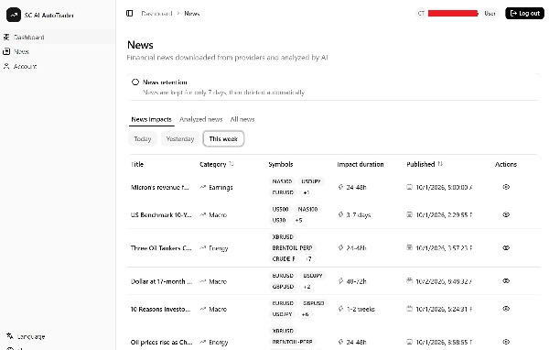Screen dimensions: 549x350
Task: Click the BRENTOIL PERP tag in Three Oil Tankers row
Action: (x=293, y=247)
